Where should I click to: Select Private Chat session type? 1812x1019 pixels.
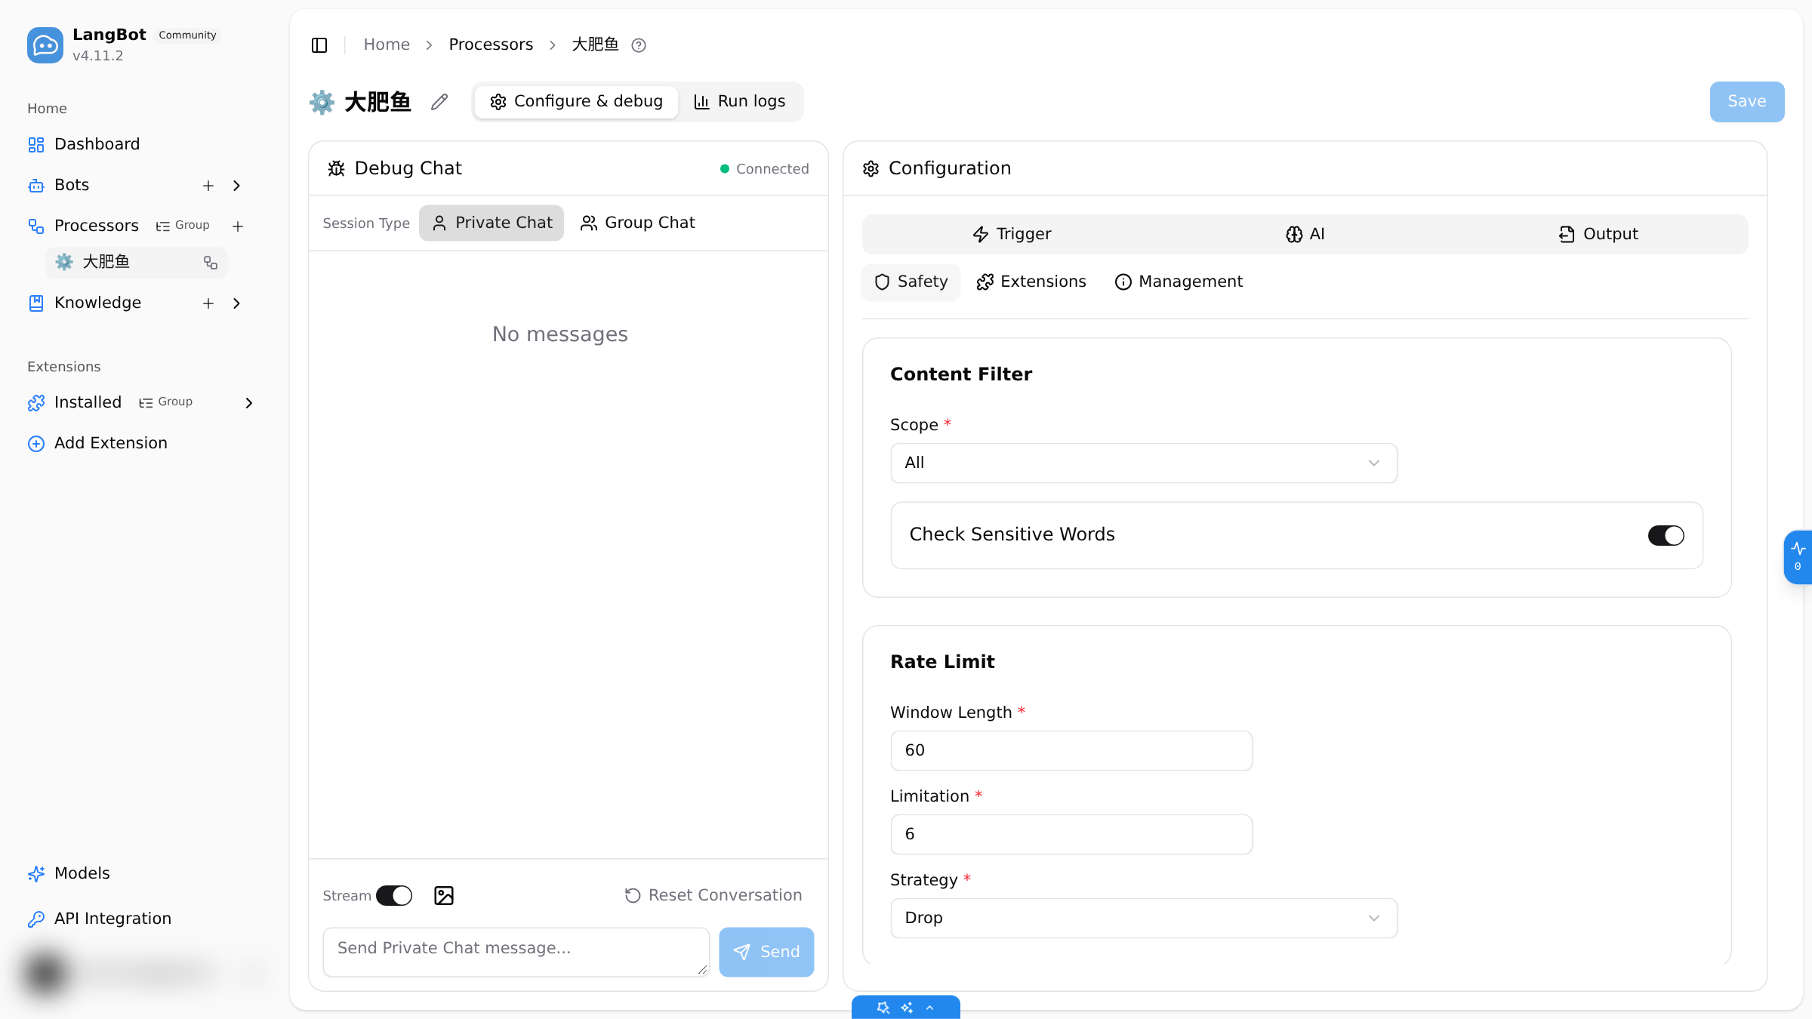[x=492, y=223]
